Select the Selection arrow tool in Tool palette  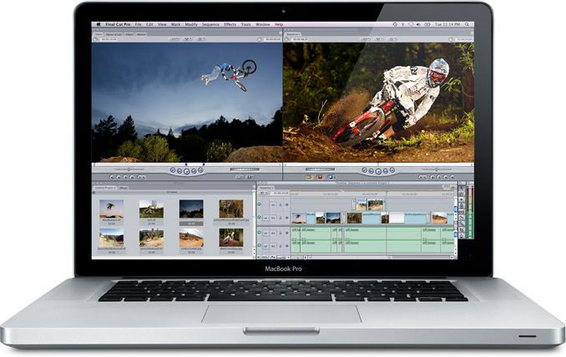click(462, 187)
